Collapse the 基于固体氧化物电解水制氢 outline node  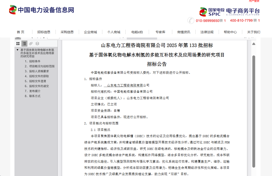18,50
